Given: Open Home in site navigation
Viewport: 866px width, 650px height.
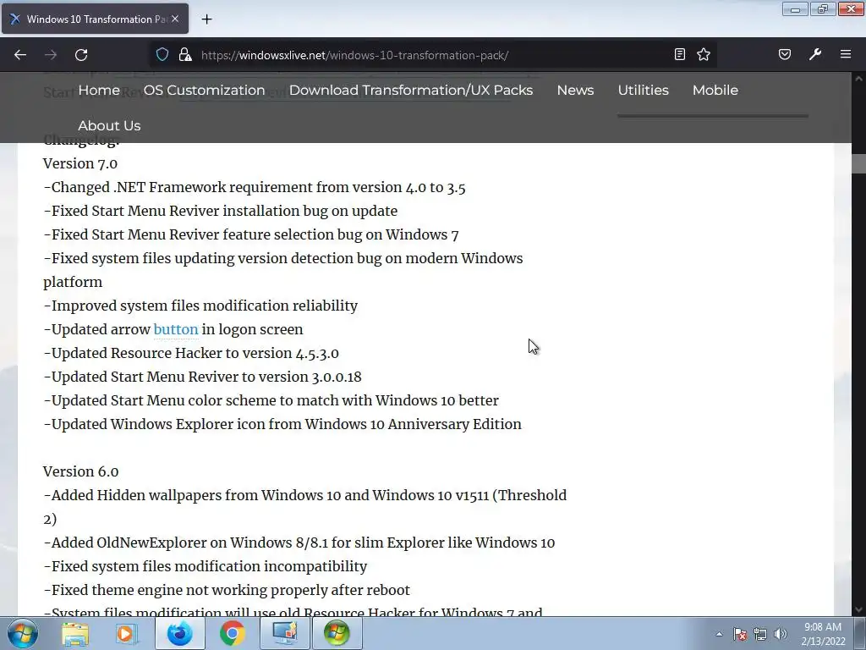Looking at the screenshot, I should click(99, 90).
